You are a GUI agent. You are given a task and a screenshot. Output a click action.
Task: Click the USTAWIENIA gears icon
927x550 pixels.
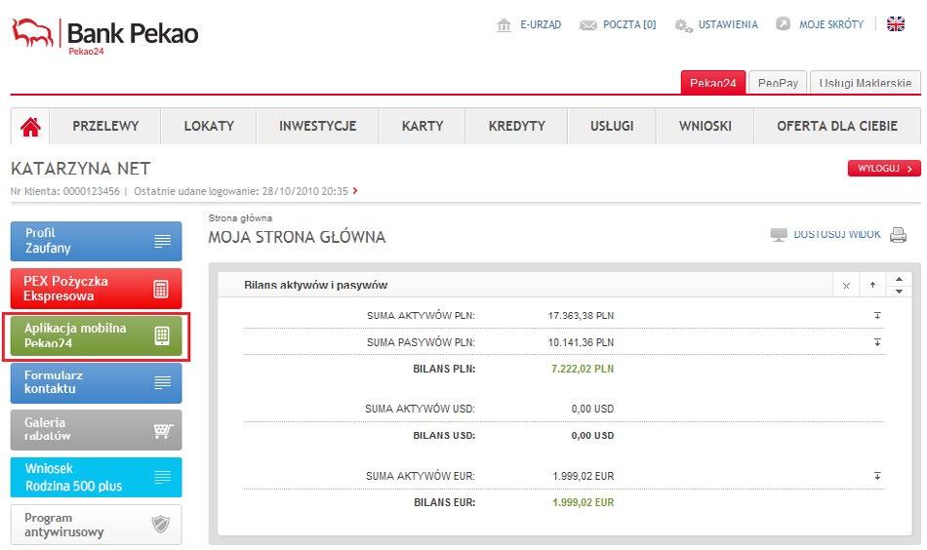click(683, 25)
